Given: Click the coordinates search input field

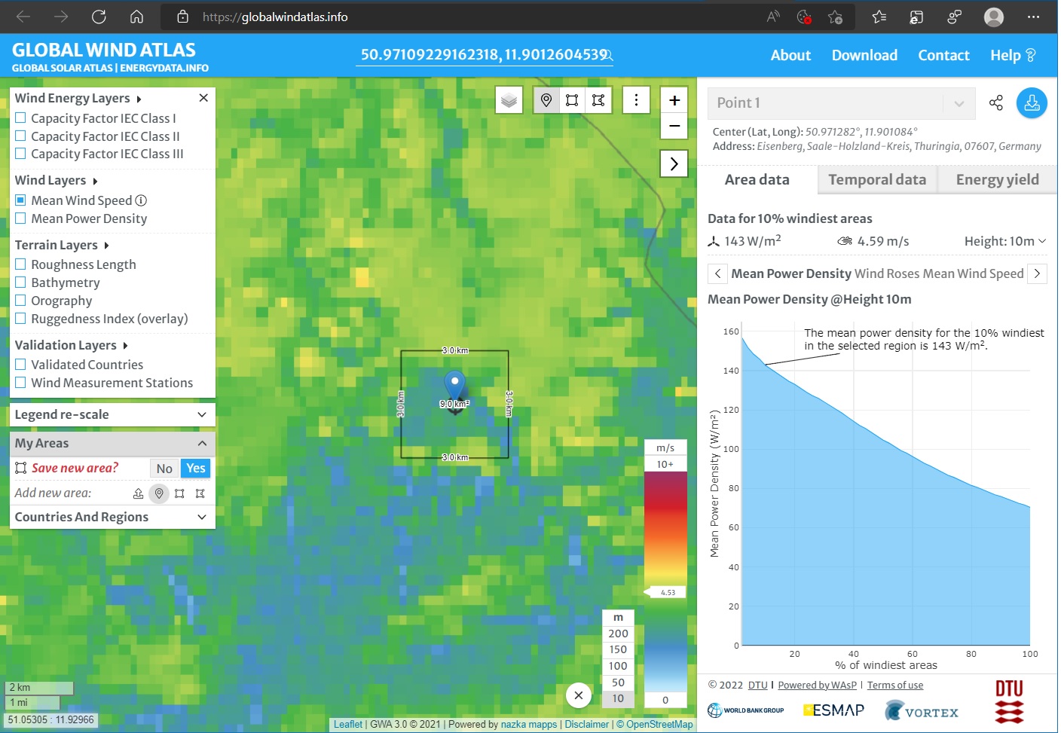Looking at the screenshot, I should (x=482, y=55).
